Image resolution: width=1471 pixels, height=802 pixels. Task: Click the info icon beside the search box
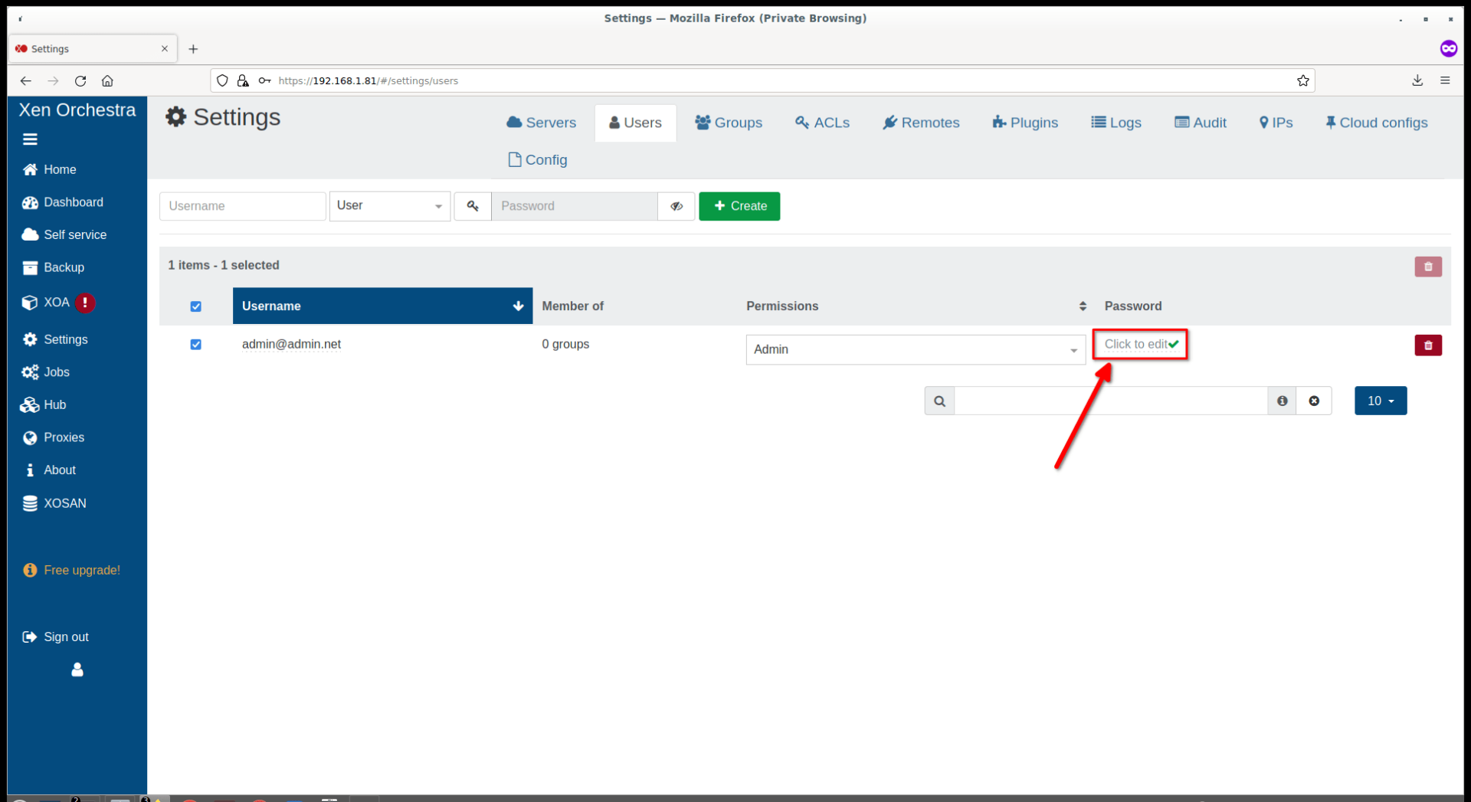1281,400
